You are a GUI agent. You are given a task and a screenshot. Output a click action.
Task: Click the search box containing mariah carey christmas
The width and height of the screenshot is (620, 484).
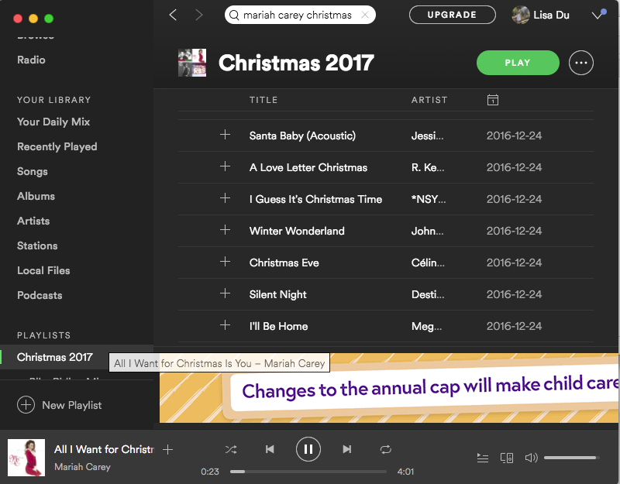[x=300, y=15]
